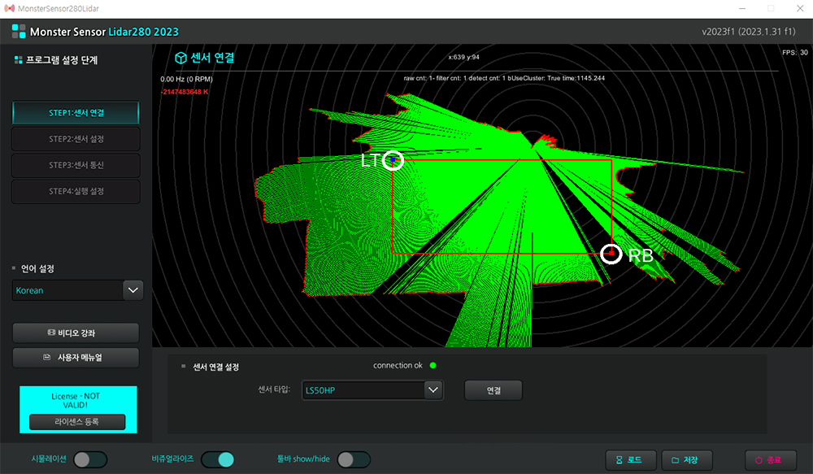Open the Korean language dropdown

(77, 290)
